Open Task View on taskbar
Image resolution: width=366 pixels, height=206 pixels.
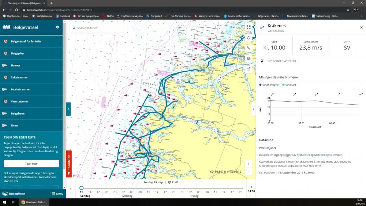coord(14,202)
